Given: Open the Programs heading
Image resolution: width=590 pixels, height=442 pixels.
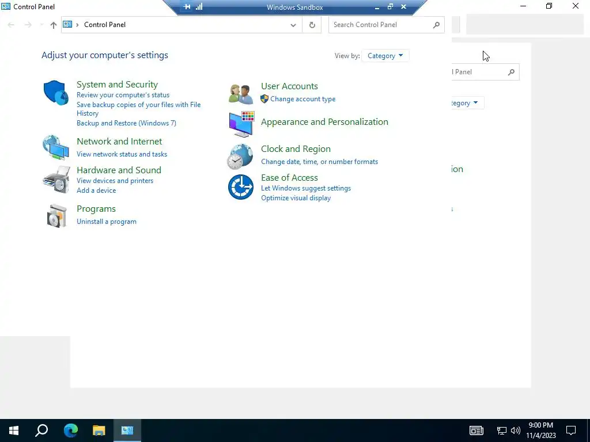Looking at the screenshot, I should (x=96, y=209).
